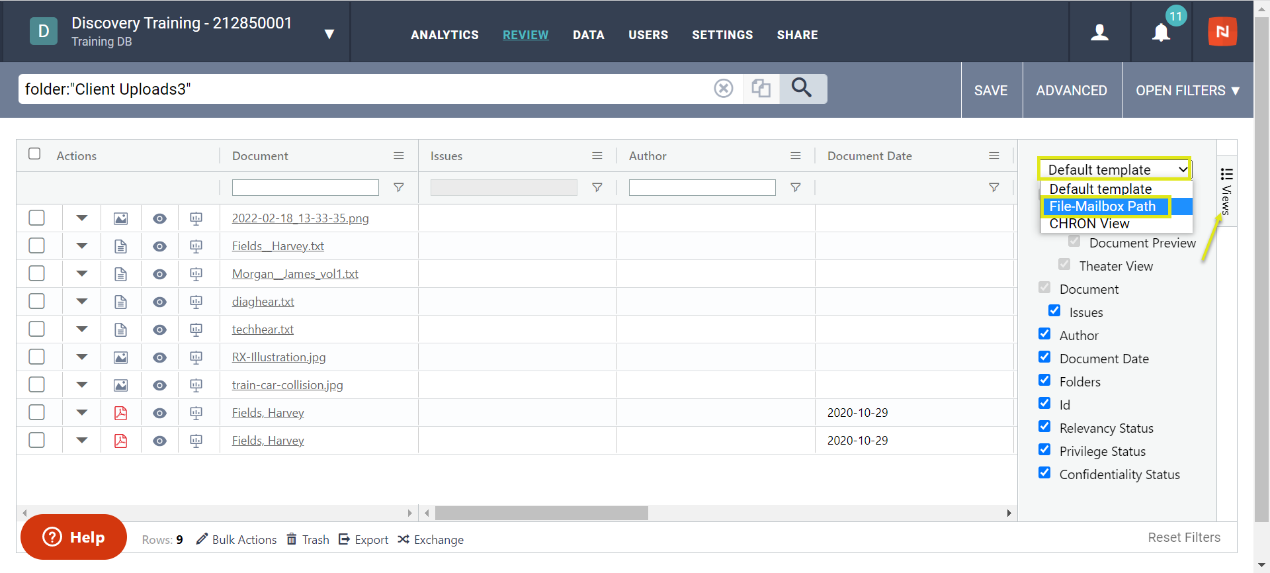Image resolution: width=1270 pixels, height=573 pixels.
Task: Preview diaghear.txt with eye icon
Action: [159, 302]
